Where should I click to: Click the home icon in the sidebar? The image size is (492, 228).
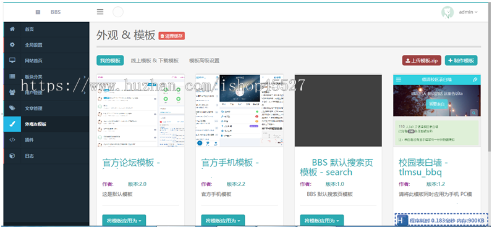pos(12,29)
